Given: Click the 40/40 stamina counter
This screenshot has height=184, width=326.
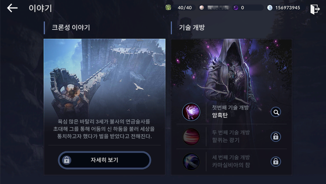Looking at the screenshot, I should [185, 7].
